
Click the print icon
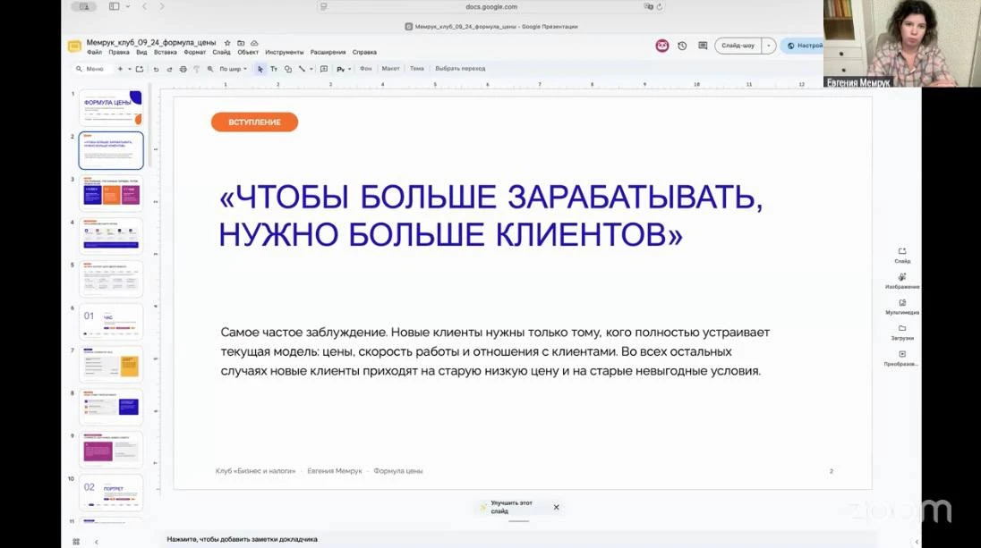pyautogui.click(x=183, y=69)
